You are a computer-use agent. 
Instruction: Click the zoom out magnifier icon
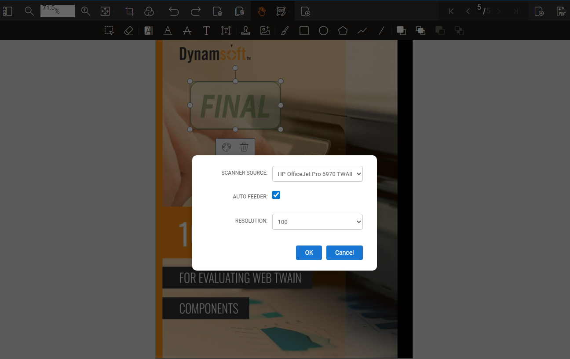[x=29, y=11]
